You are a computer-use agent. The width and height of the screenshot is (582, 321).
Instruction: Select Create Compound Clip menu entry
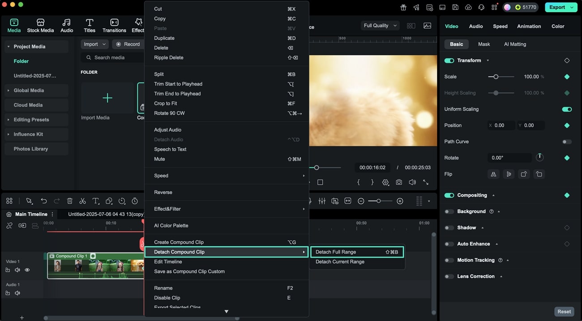(x=226, y=242)
